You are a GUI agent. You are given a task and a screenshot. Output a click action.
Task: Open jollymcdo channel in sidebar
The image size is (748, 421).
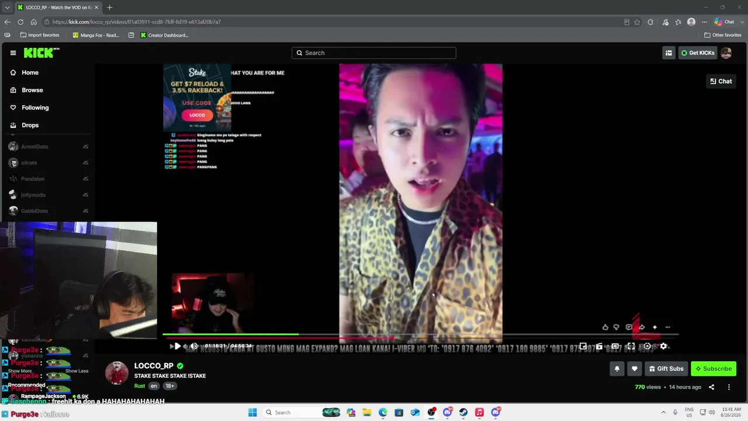point(48,195)
